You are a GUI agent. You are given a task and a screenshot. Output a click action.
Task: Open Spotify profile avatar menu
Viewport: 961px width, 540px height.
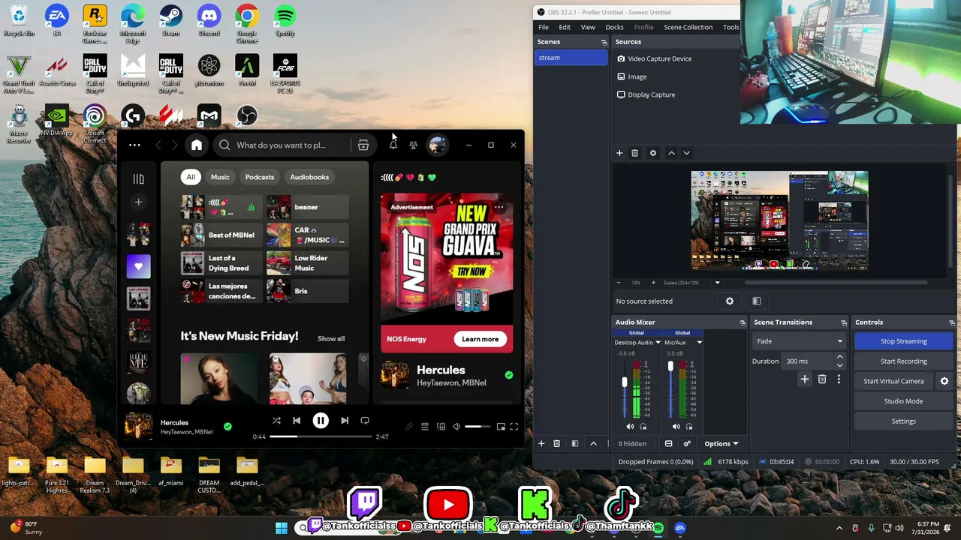437,145
